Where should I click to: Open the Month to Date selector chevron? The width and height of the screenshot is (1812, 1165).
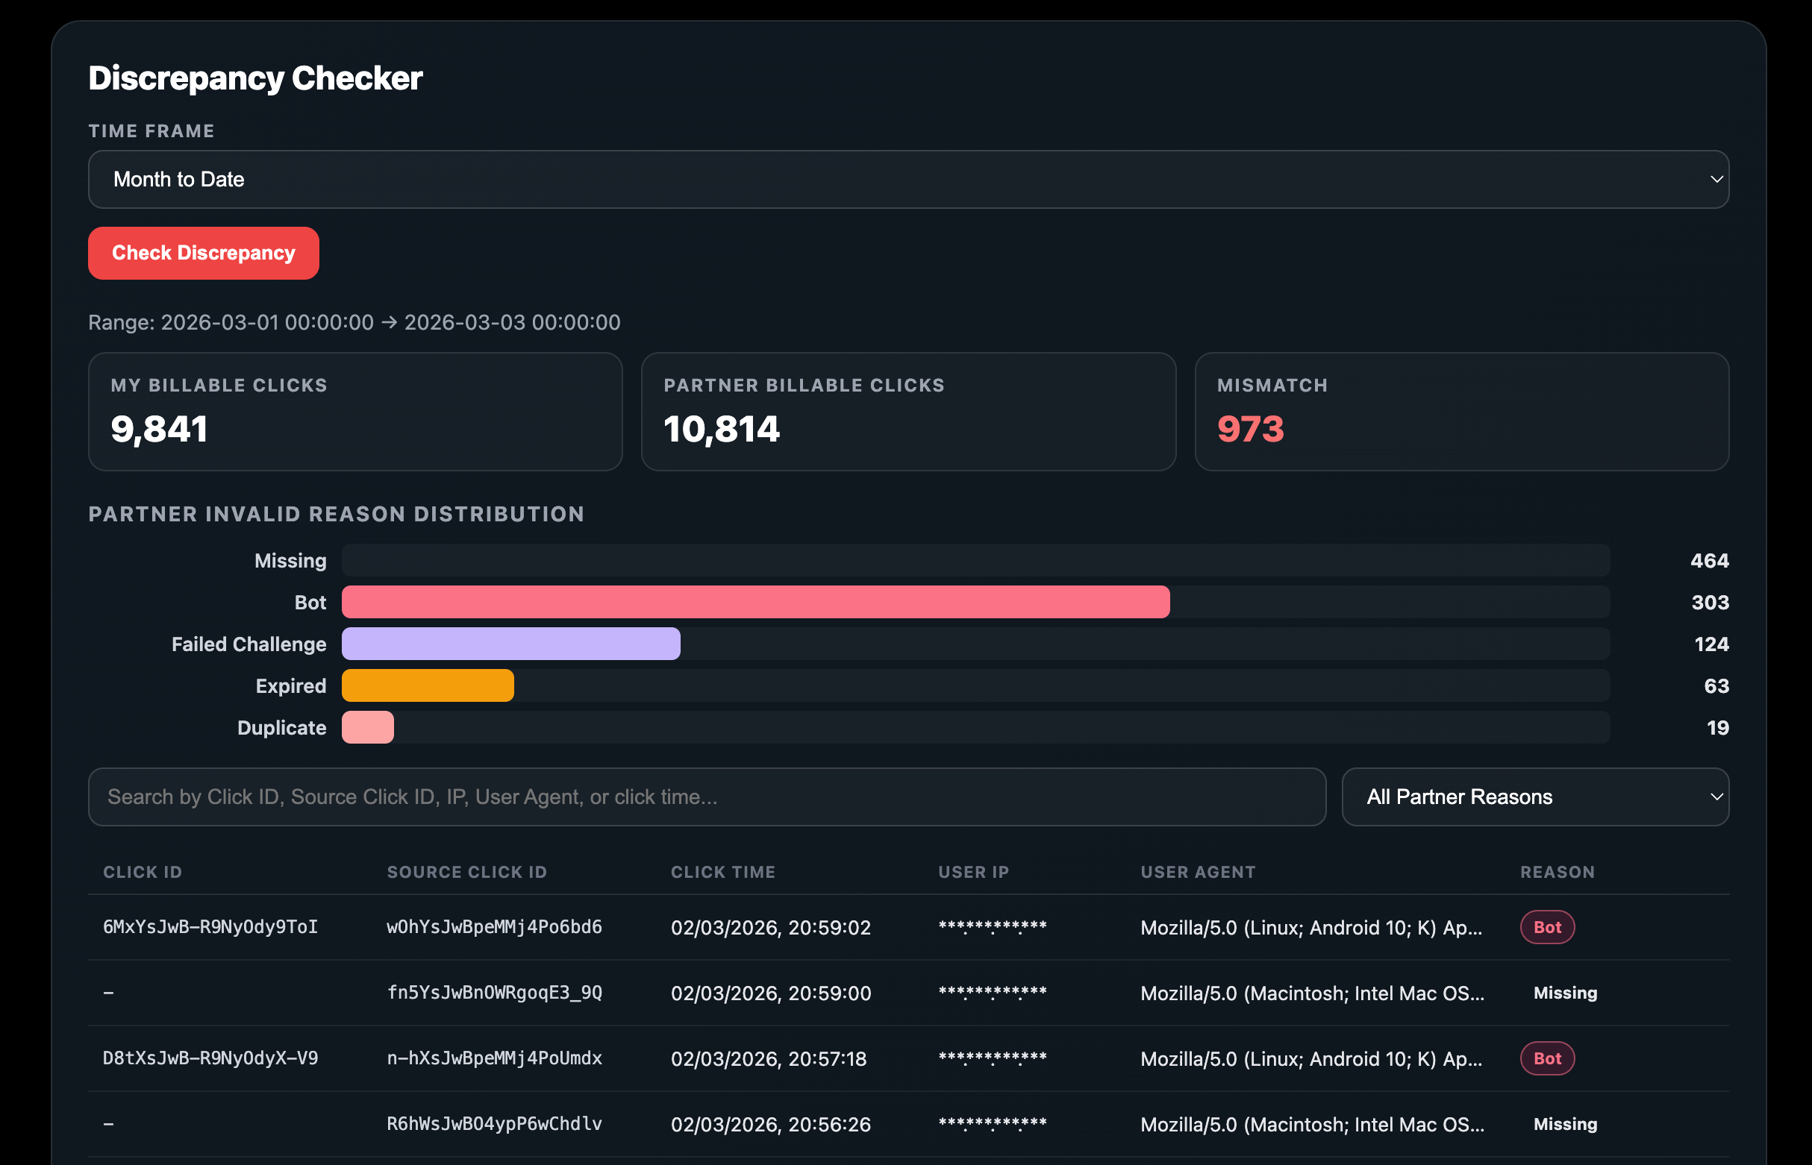pyautogui.click(x=1714, y=179)
